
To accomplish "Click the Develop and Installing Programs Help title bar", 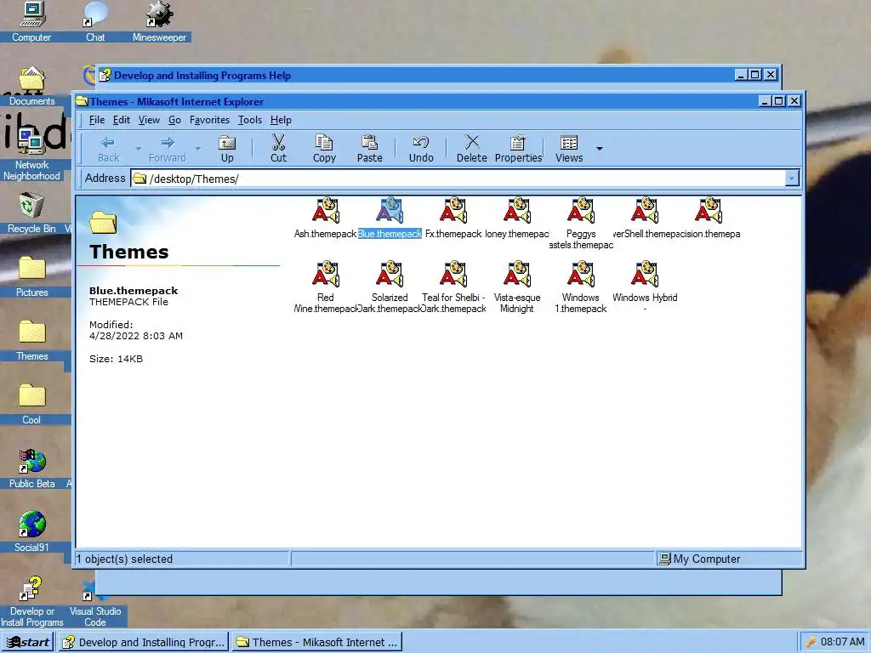I will coord(417,75).
